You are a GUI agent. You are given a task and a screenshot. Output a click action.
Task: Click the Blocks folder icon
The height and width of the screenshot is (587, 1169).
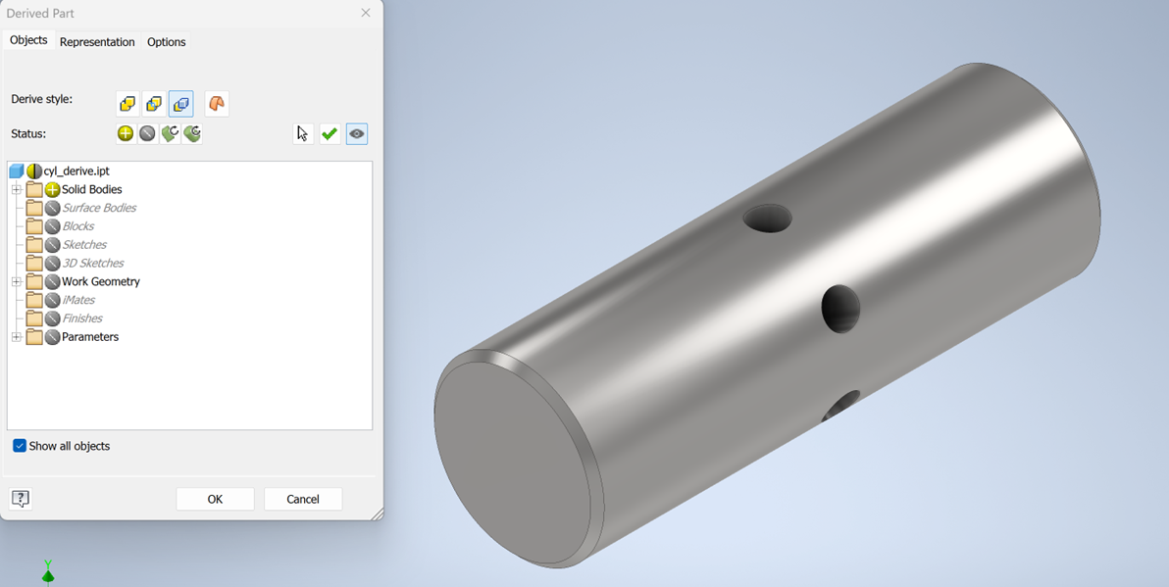point(34,226)
